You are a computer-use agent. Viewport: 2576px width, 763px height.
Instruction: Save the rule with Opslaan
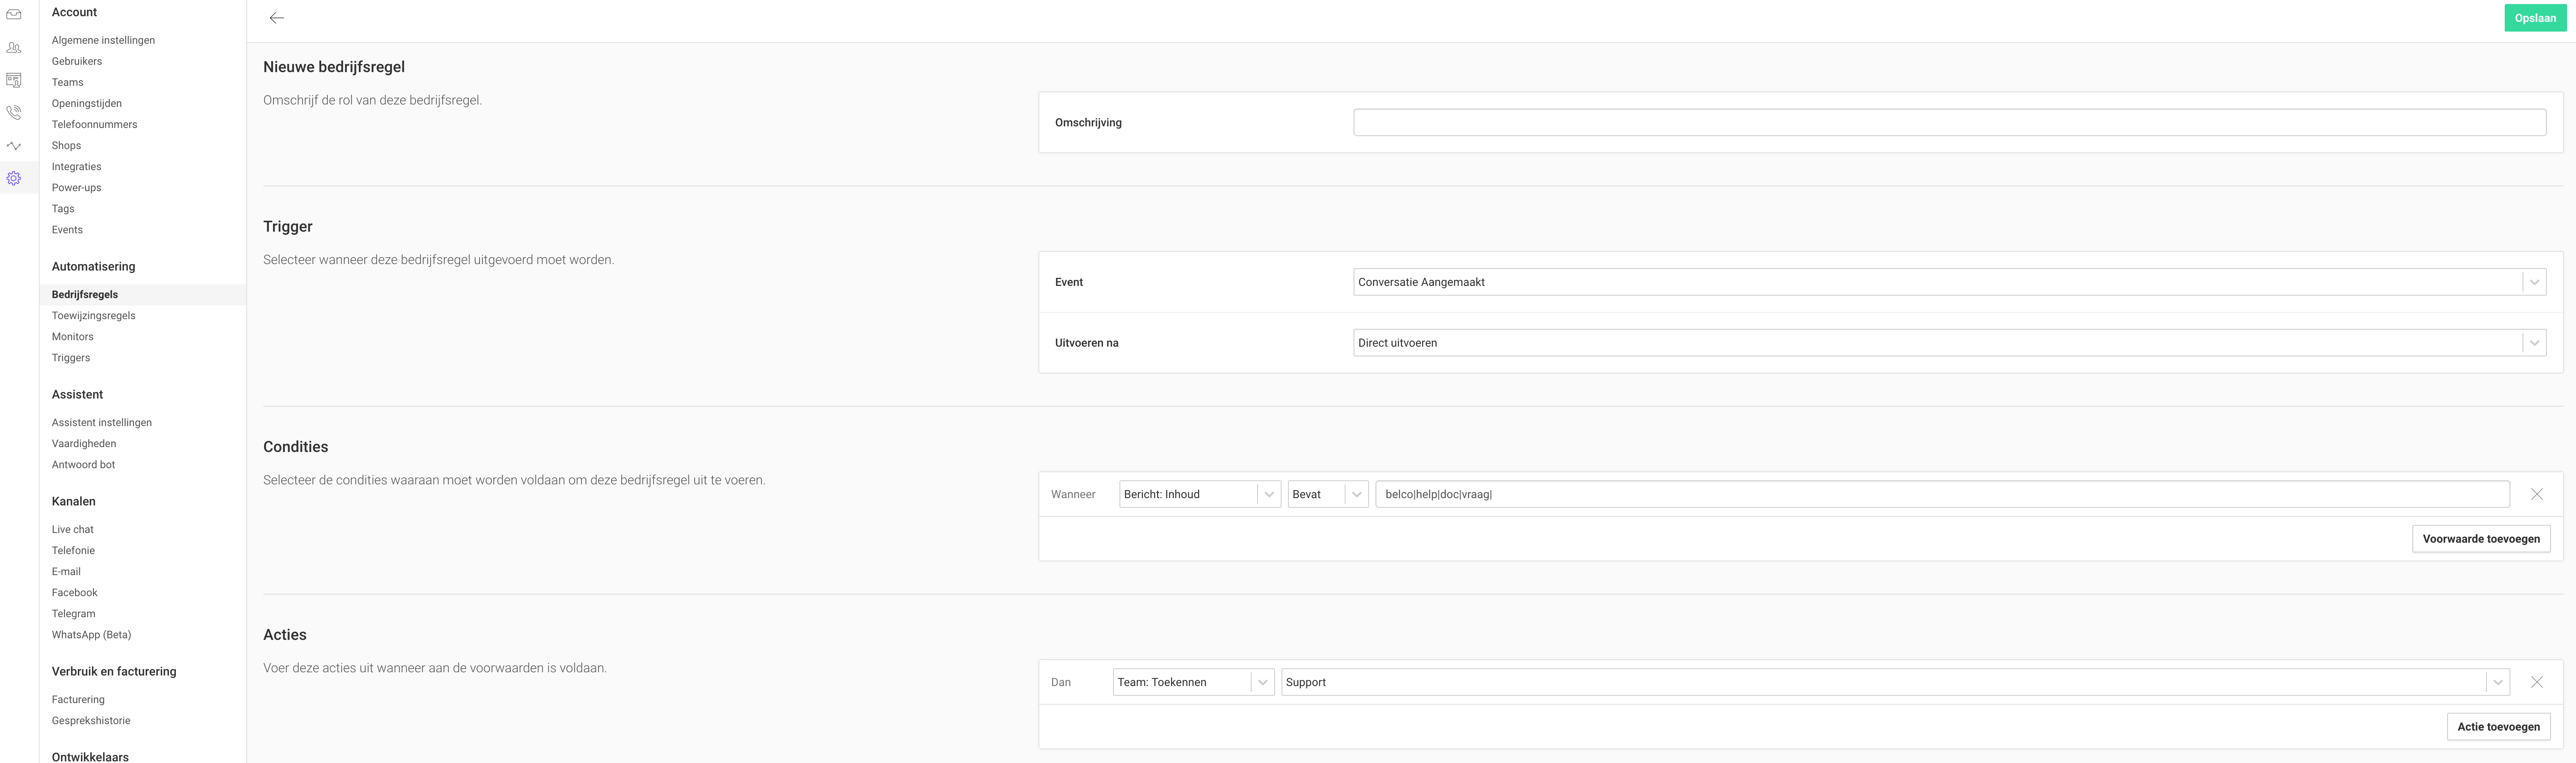[x=2535, y=18]
